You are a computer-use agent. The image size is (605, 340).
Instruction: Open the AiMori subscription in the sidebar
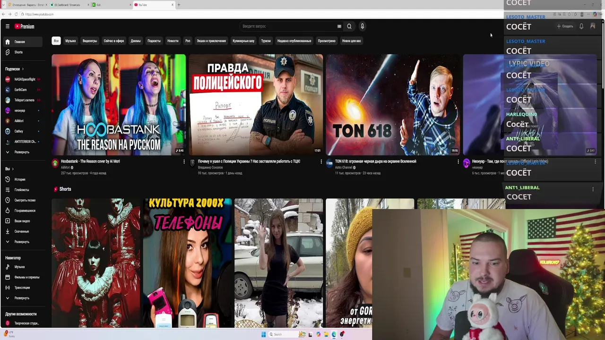[x=22, y=121]
